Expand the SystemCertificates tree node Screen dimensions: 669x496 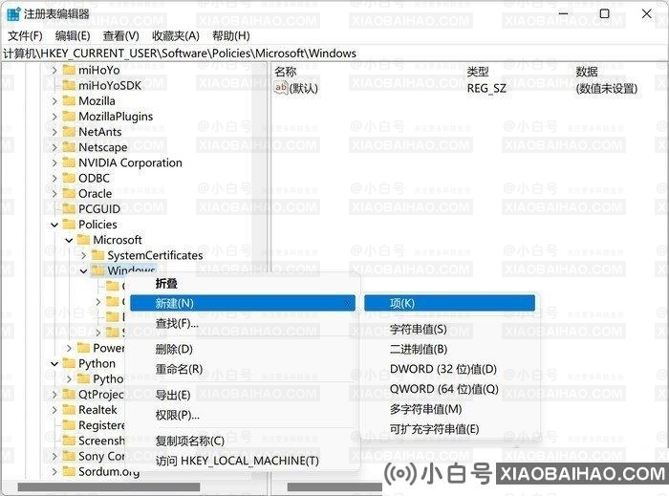84,255
